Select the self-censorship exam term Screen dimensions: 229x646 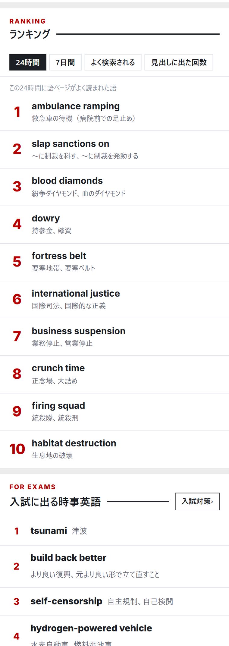pos(114,602)
